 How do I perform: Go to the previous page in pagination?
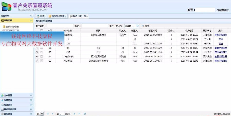point(52,114)
